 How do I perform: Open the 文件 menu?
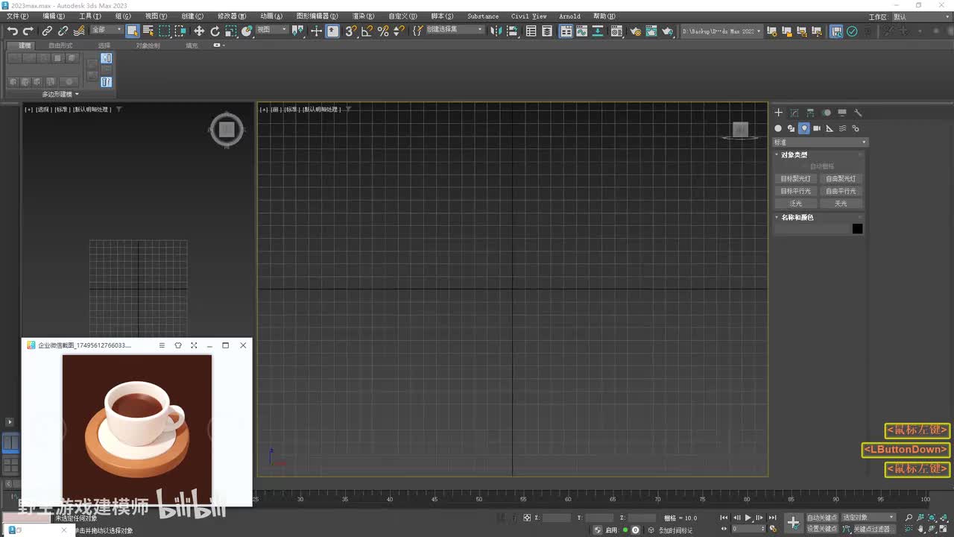point(17,16)
